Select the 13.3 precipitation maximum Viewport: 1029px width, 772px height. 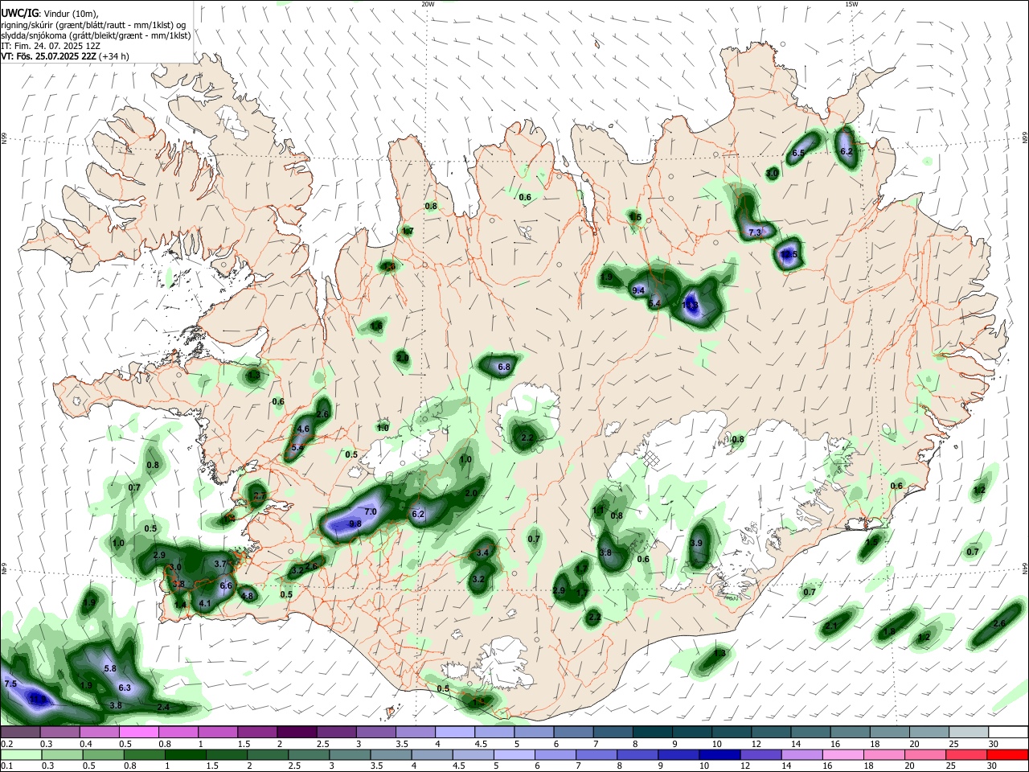[690, 306]
